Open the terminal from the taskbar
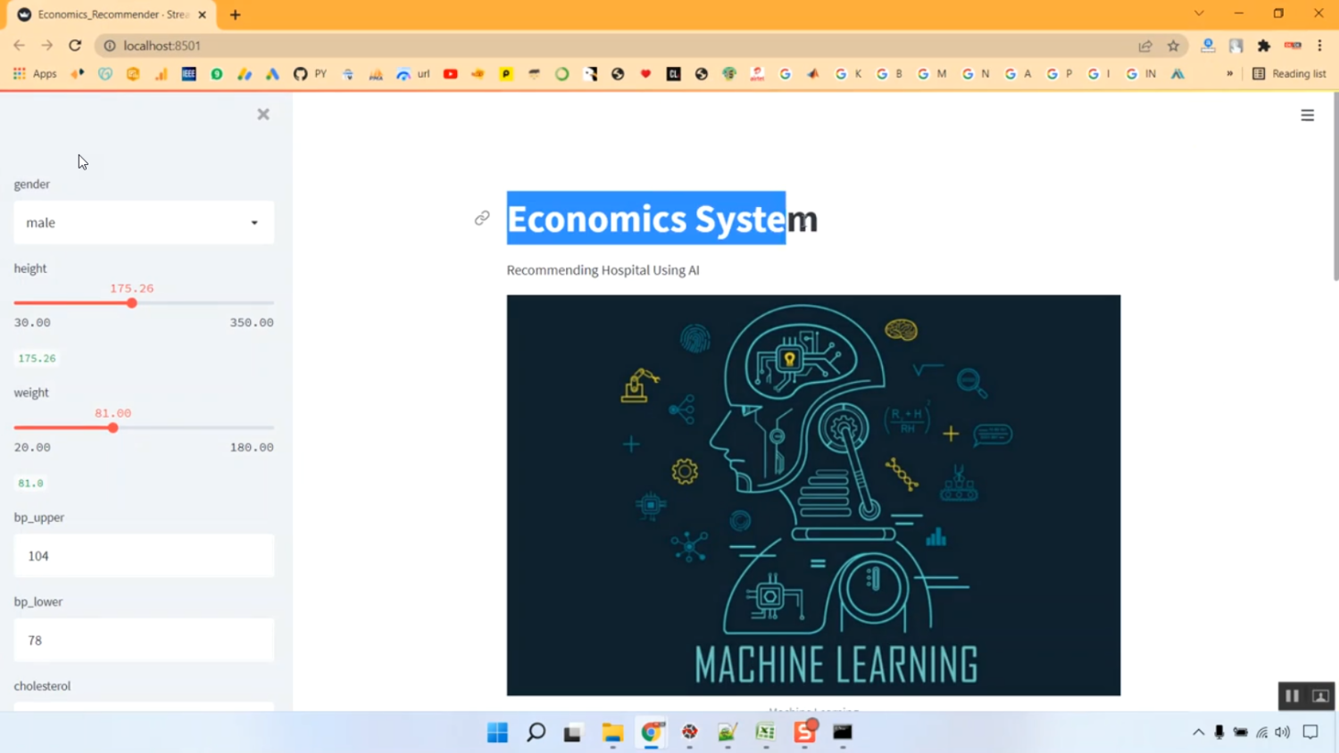 point(843,732)
